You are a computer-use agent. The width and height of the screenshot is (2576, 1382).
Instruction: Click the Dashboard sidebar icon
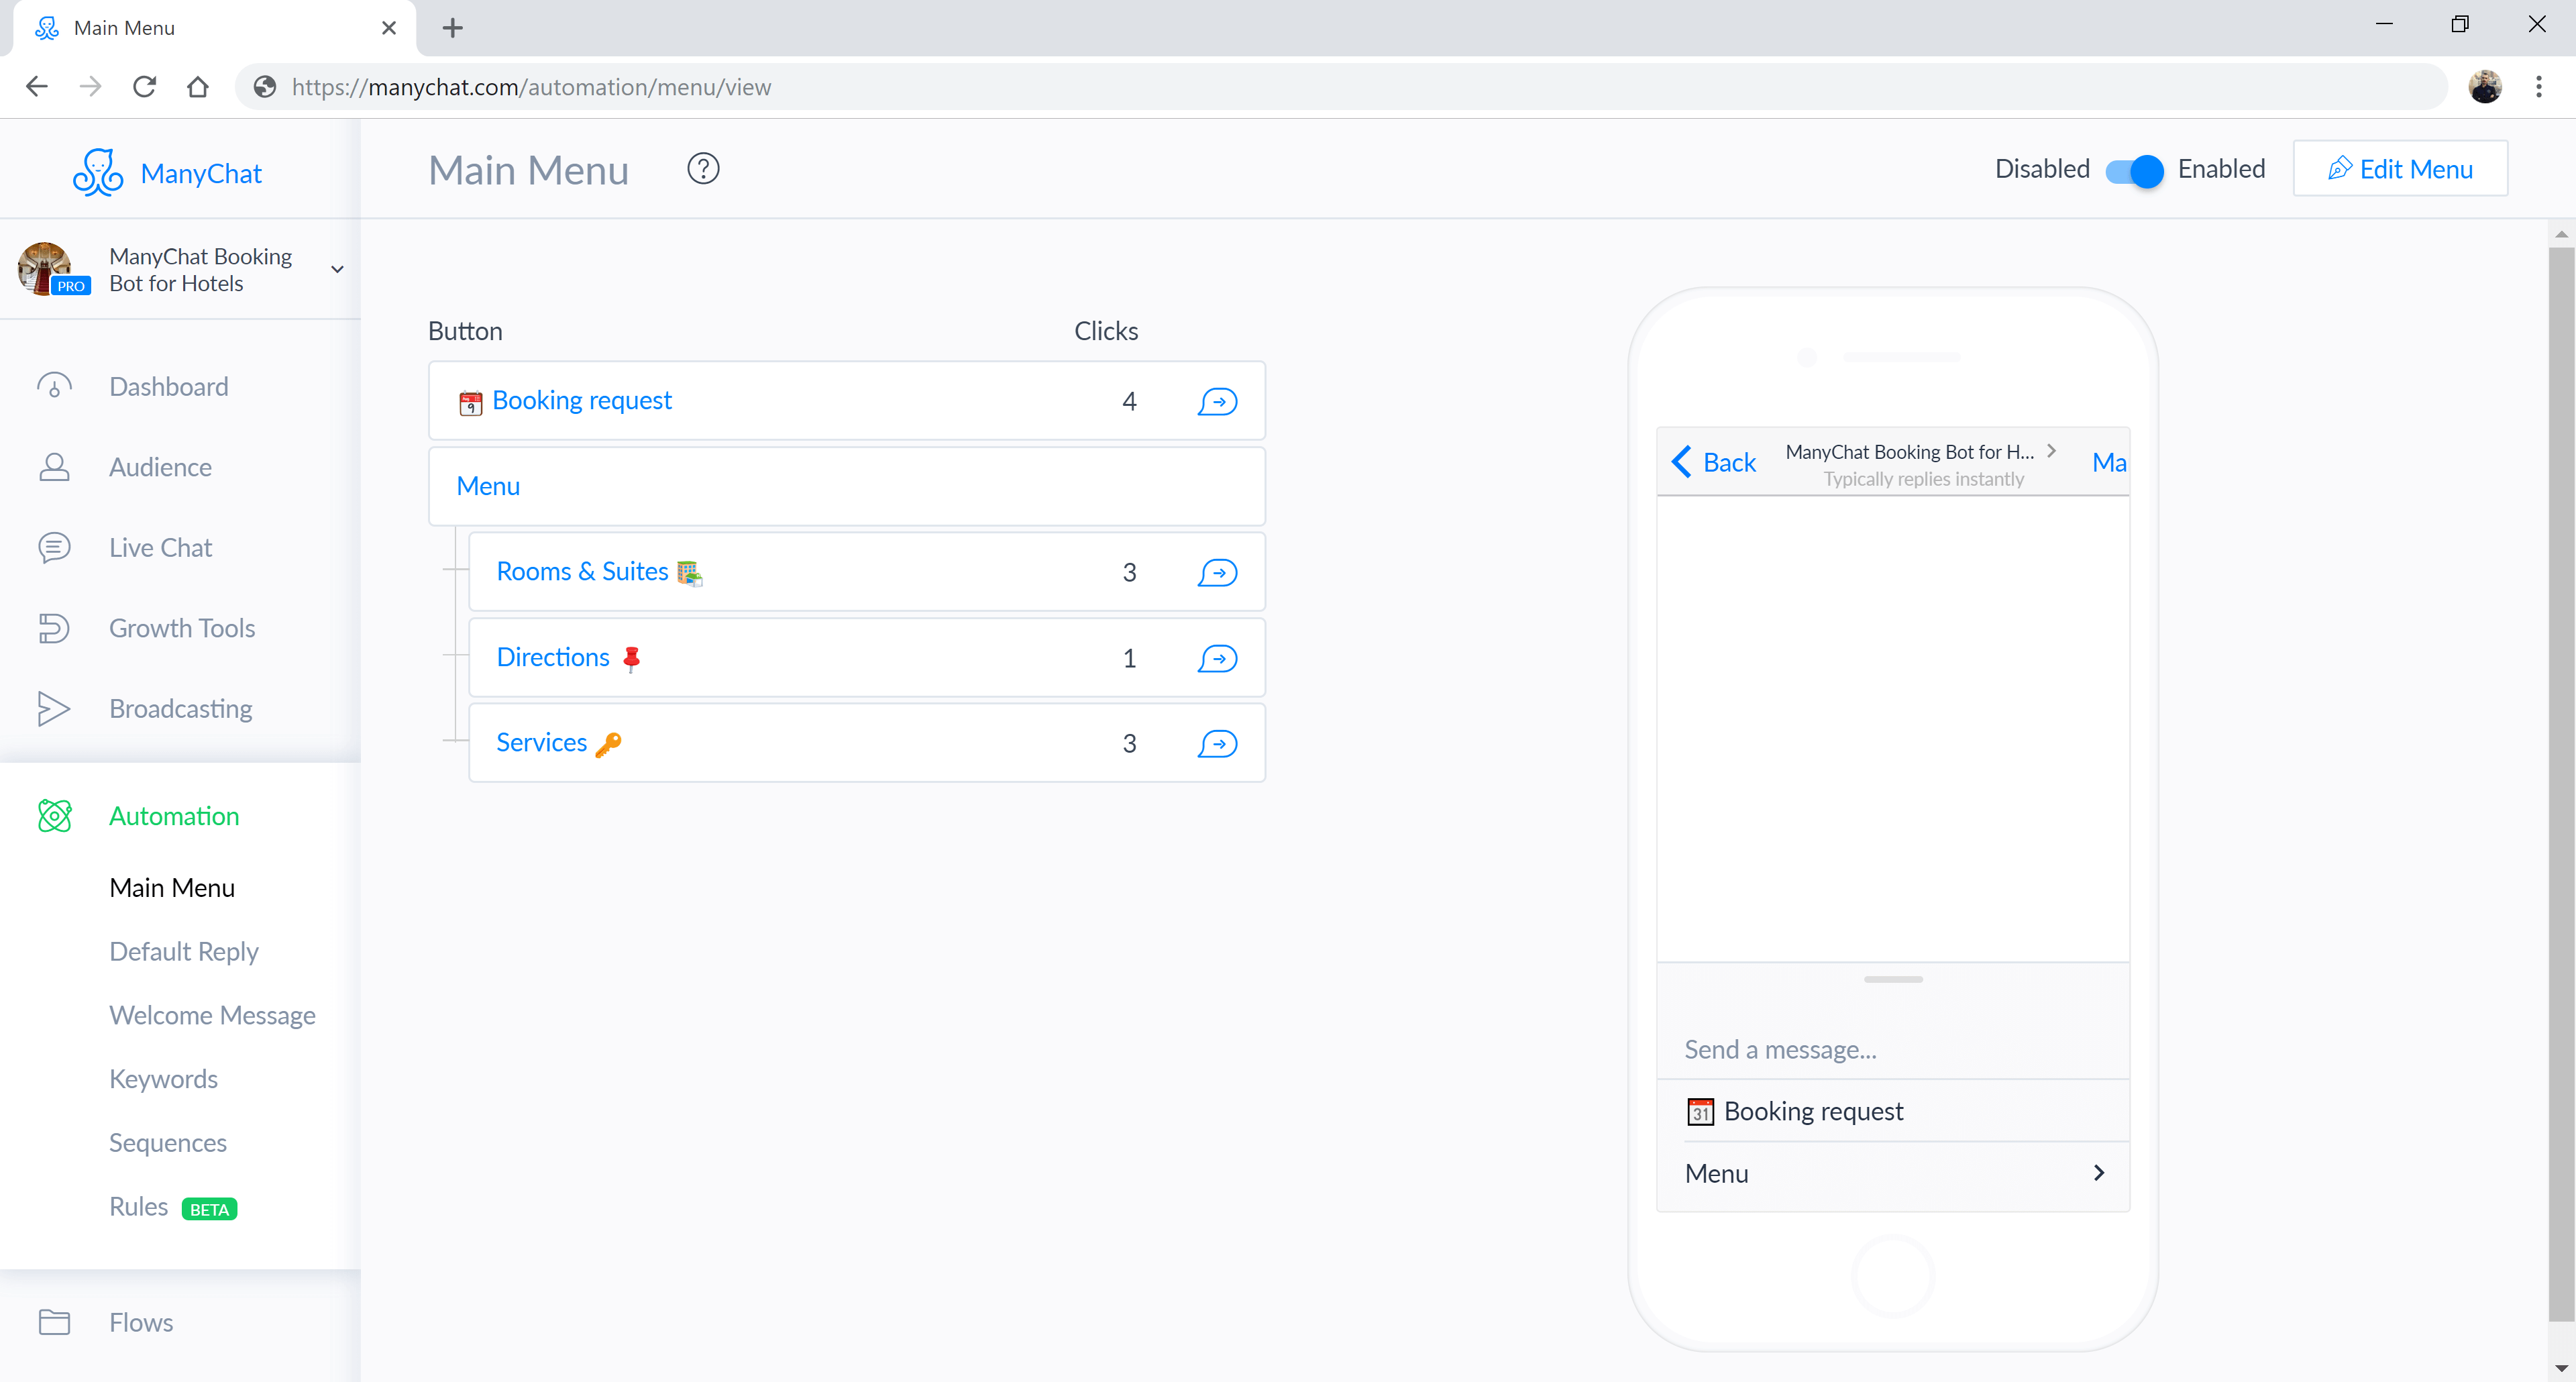(x=54, y=386)
